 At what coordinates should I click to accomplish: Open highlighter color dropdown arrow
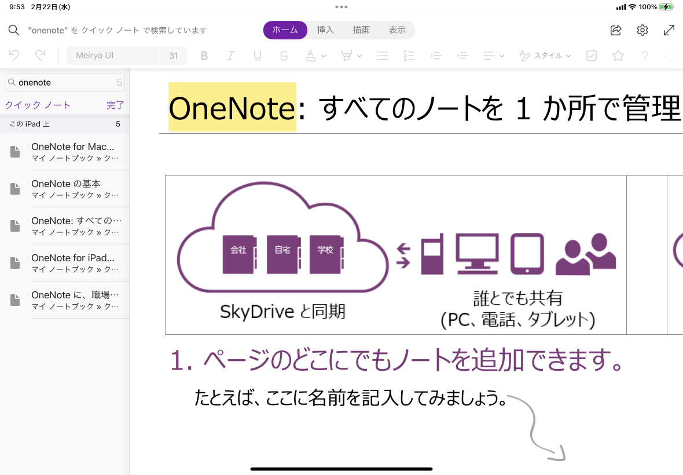pos(359,56)
